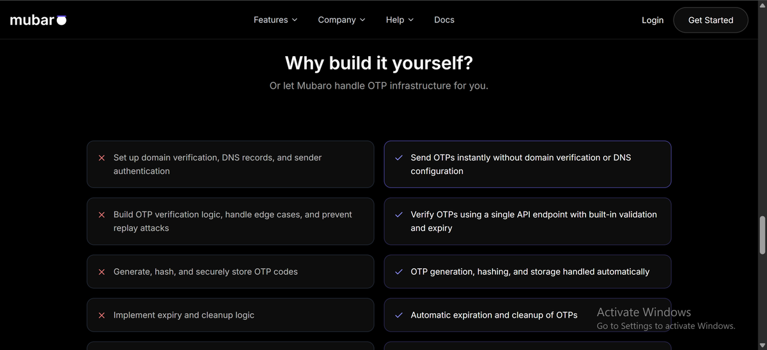Expand the Features chevron arrow
Screen dimensions: 767x350
click(295, 20)
